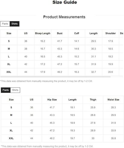Viewport: 124px width, 148px height.
Task: Click the Shoulder column header
Action: (110, 33)
